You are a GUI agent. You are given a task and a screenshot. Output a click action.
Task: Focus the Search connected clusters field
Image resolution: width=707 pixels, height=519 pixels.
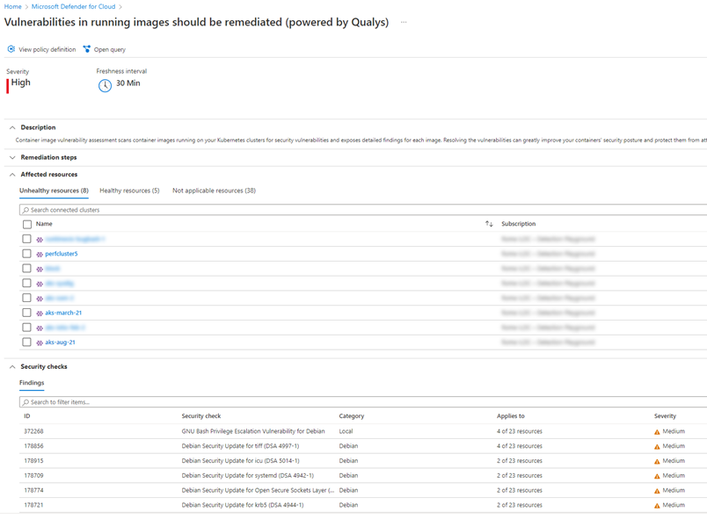tap(363, 210)
